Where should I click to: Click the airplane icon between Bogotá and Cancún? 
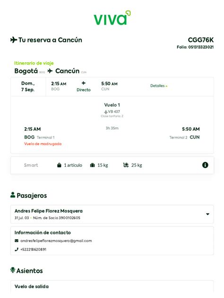point(50,71)
